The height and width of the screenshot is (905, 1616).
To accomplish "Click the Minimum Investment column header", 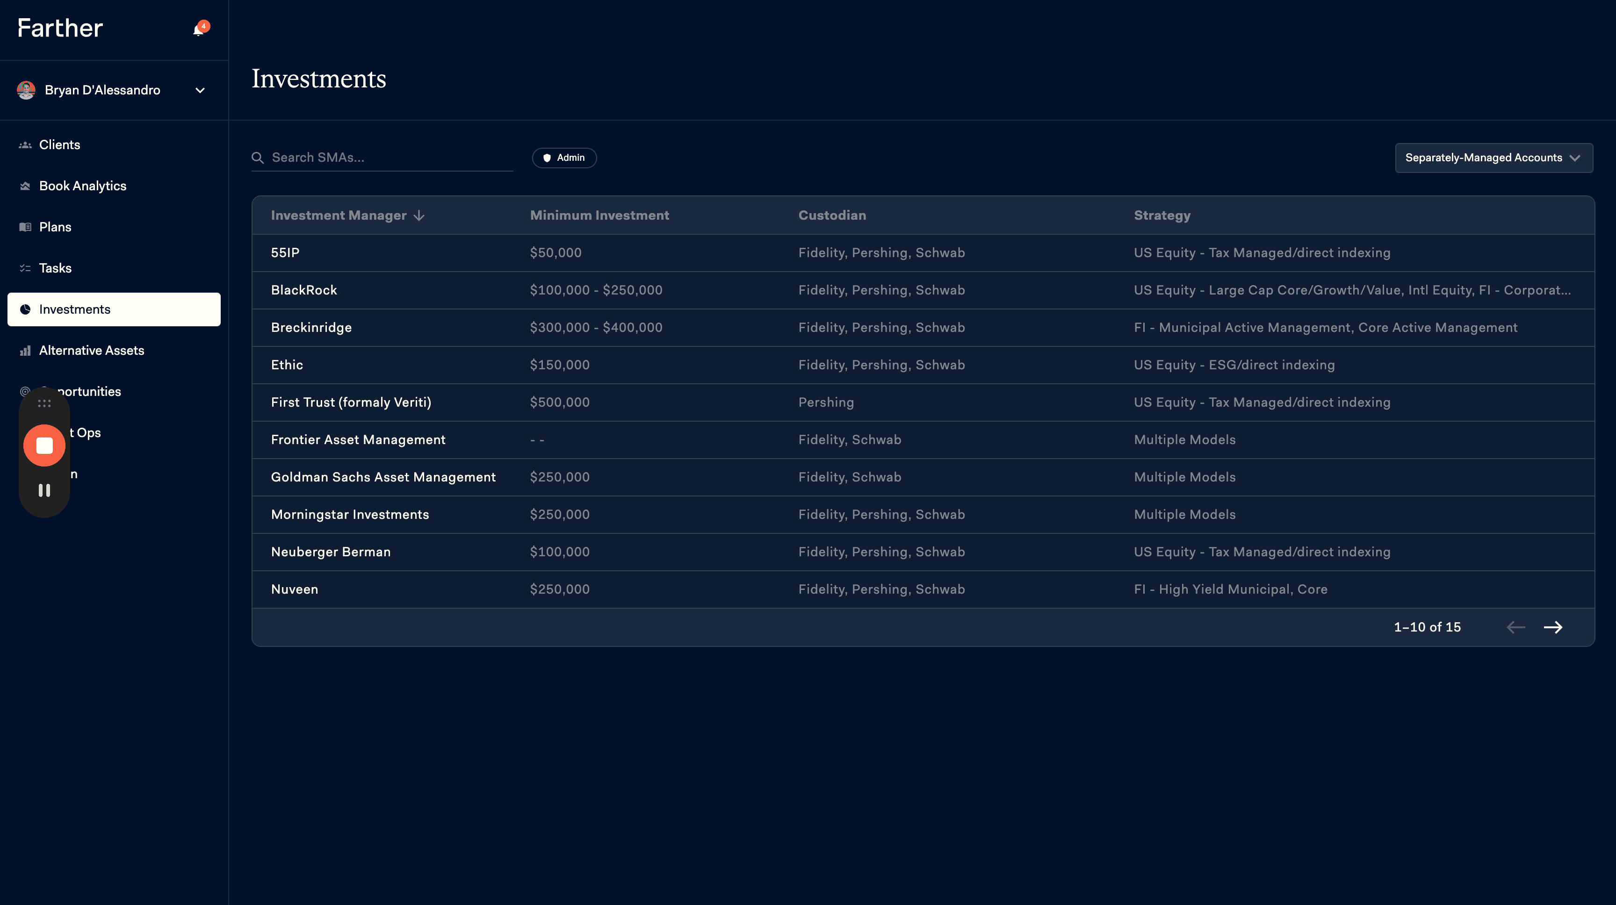I will (599, 215).
